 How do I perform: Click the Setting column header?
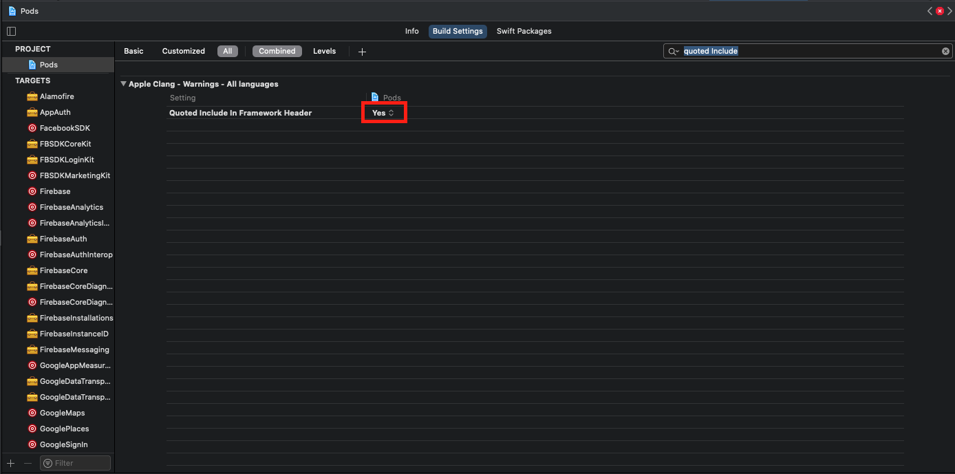(183, 98)
